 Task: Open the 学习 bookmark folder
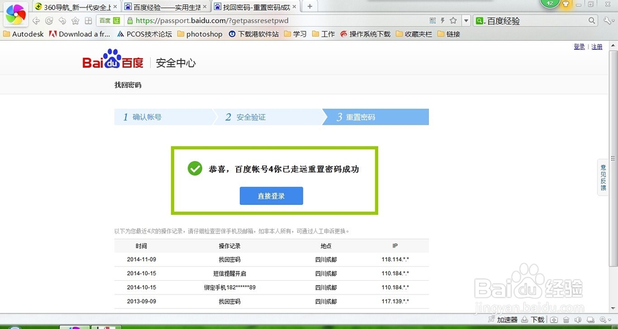pyautogui.click(x=295, y=34)
